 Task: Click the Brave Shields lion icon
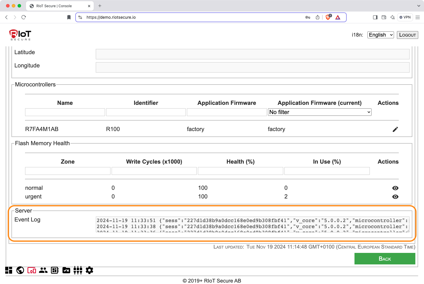pyautogui.click(x=328, y=17)
